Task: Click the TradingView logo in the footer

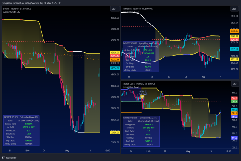Action: pyautogui.click(x=9, y=158)
